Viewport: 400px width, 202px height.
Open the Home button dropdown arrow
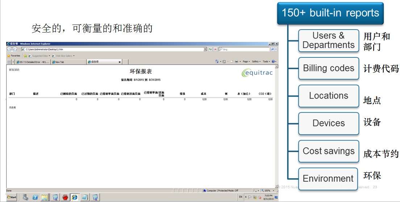(x=220, y=61)
